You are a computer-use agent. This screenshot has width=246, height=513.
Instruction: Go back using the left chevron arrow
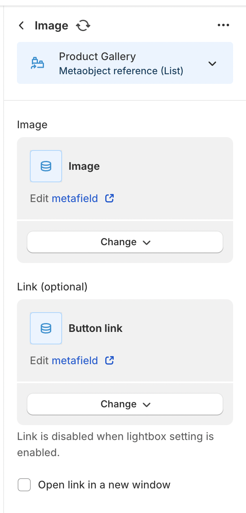[21, 26]
